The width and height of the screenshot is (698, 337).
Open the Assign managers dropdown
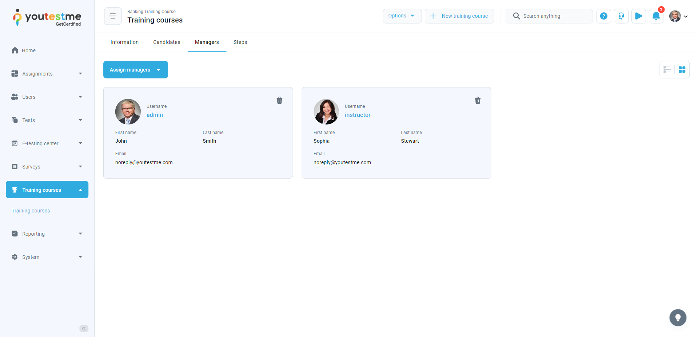pyautogui.click(x=135, y=70)
